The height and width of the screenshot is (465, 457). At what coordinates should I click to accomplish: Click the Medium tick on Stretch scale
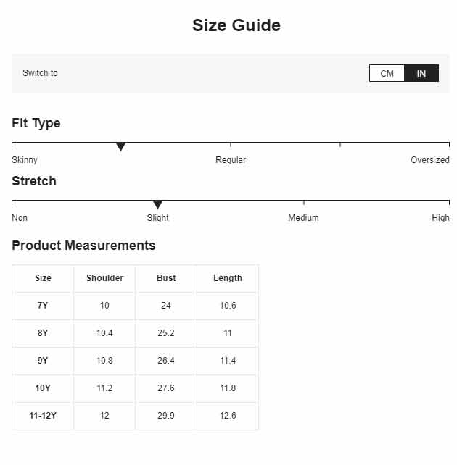click(x=304, y=203)
